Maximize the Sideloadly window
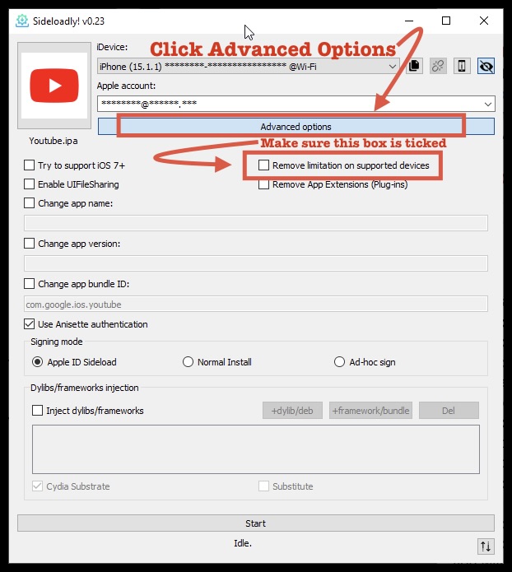 coord(446,21)
